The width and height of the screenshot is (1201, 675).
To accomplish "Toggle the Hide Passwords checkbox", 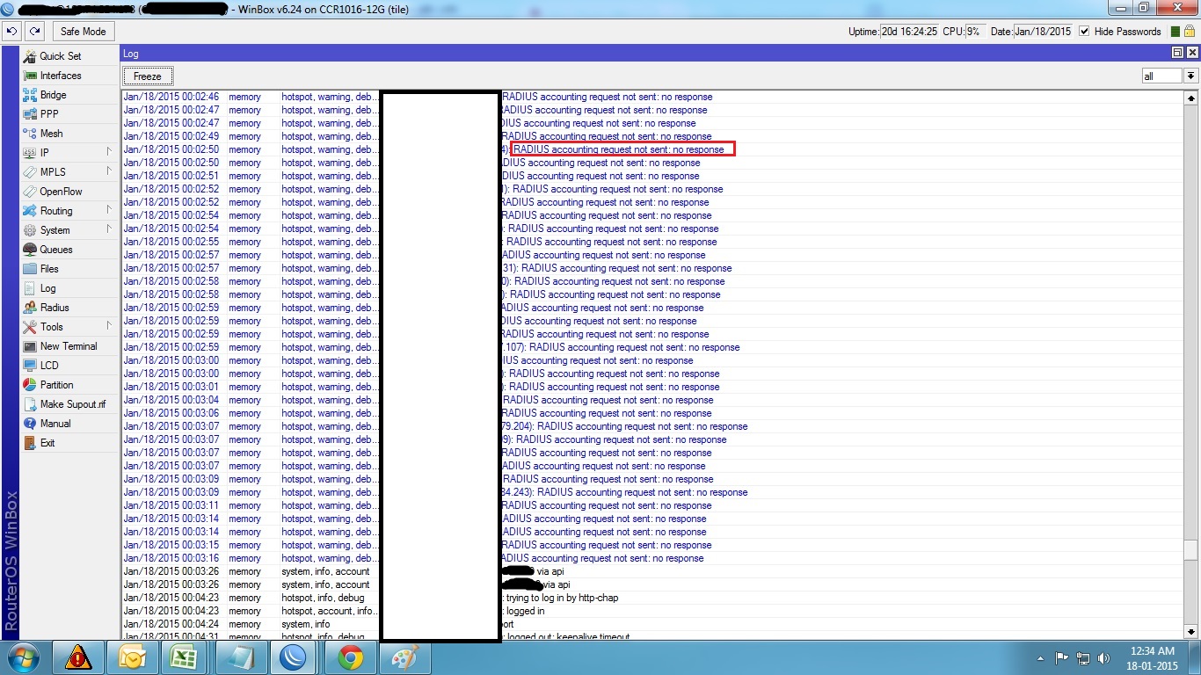I will [x=1084, y=32].
